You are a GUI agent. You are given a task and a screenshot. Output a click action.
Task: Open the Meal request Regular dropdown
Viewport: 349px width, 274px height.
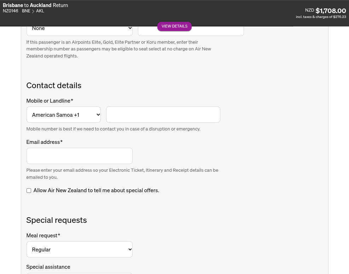tap(80, 249)
